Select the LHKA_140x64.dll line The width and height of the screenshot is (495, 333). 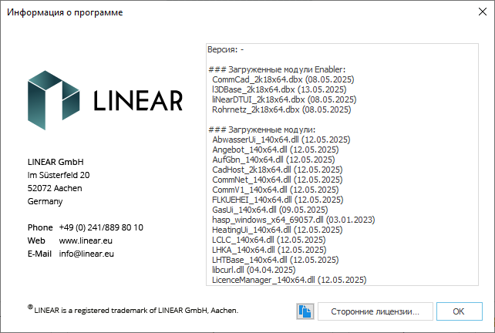[269, 250]
